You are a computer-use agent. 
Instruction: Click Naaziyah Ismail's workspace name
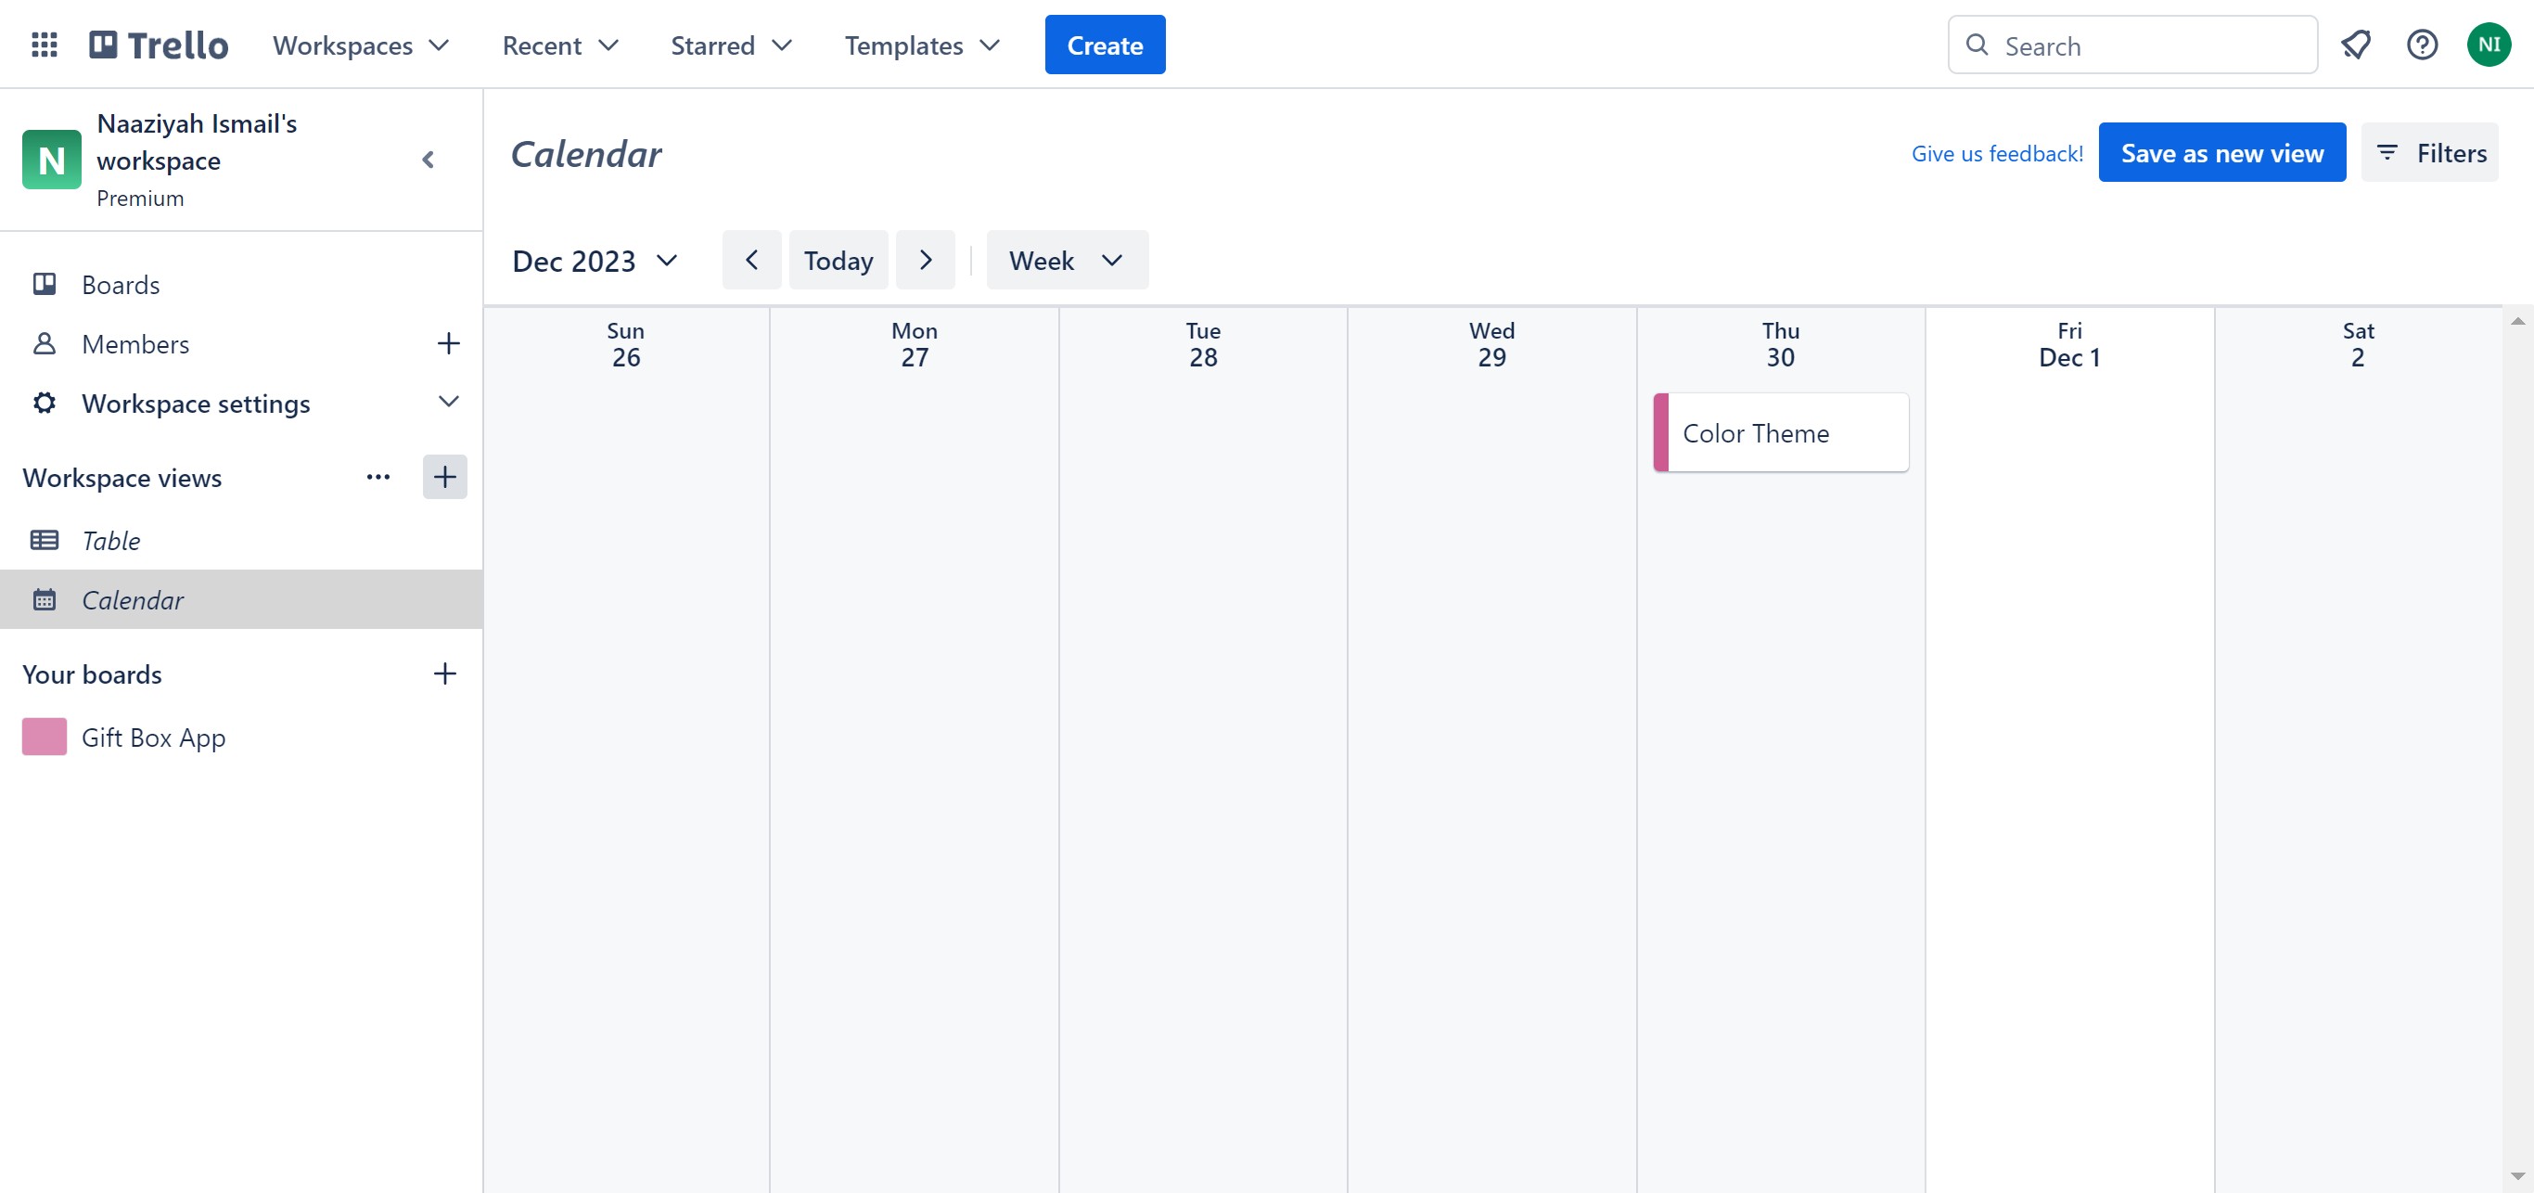[x=197, y=142]
